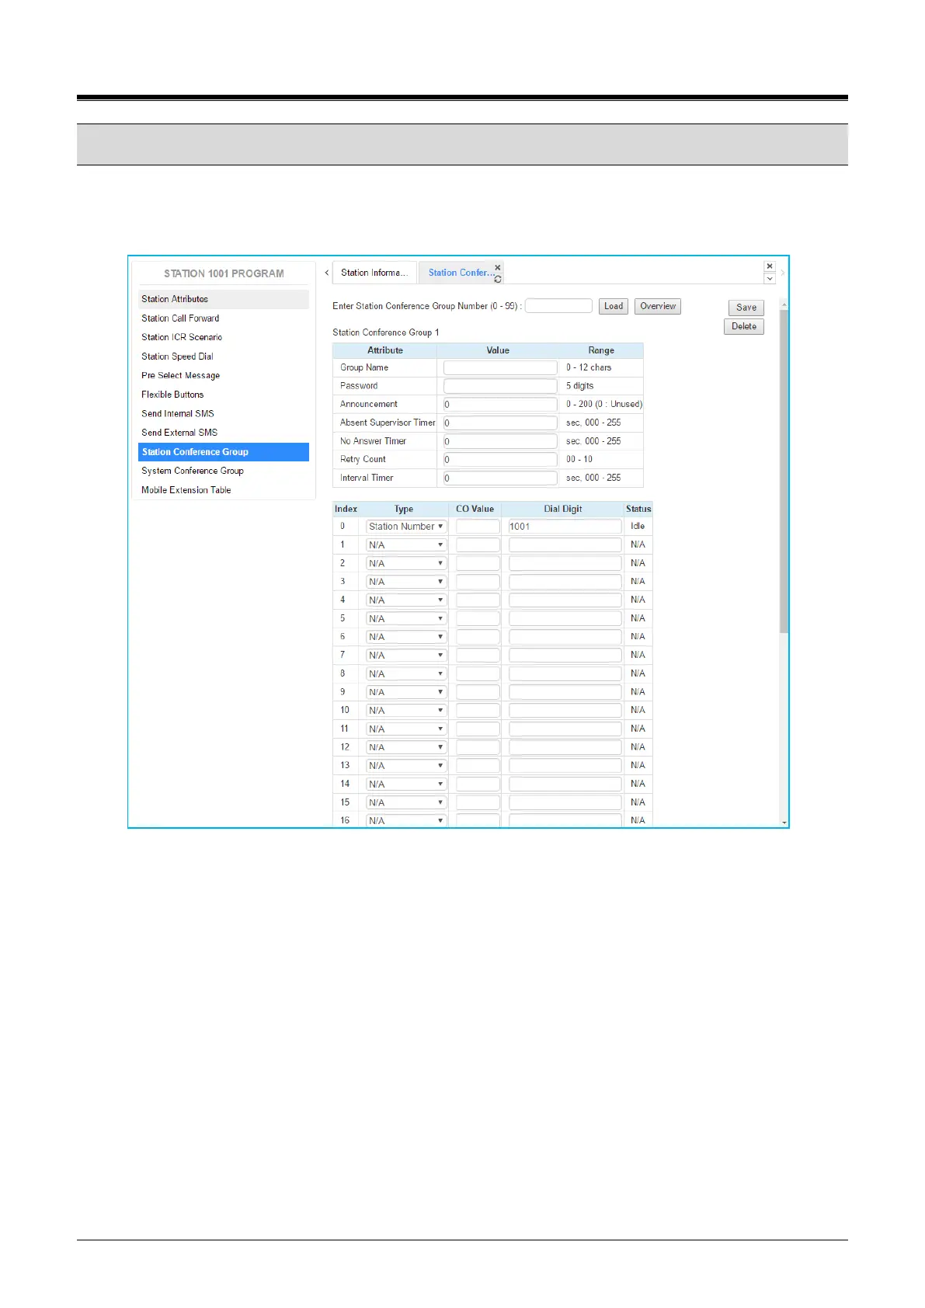The image size is (925, 1308).
Task: Close all tabs using the top-right x icon
Action: 770,266
